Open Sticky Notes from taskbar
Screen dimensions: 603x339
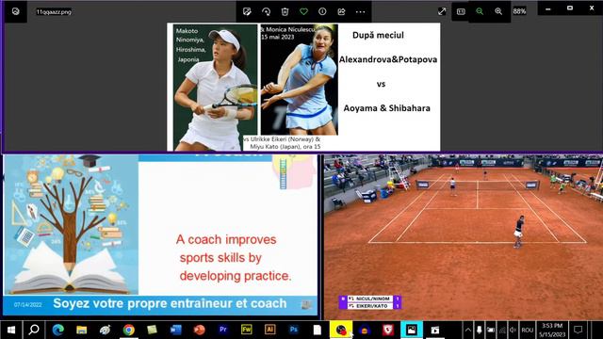coord(153,330)
